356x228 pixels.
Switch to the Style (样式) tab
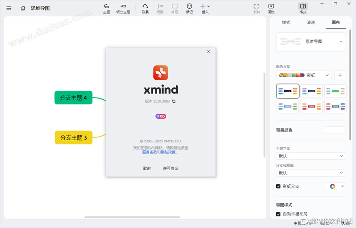(286, 23)
